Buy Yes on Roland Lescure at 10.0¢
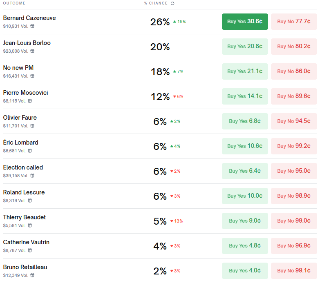This screenshot has height=281, width=320. pos(245,196)
